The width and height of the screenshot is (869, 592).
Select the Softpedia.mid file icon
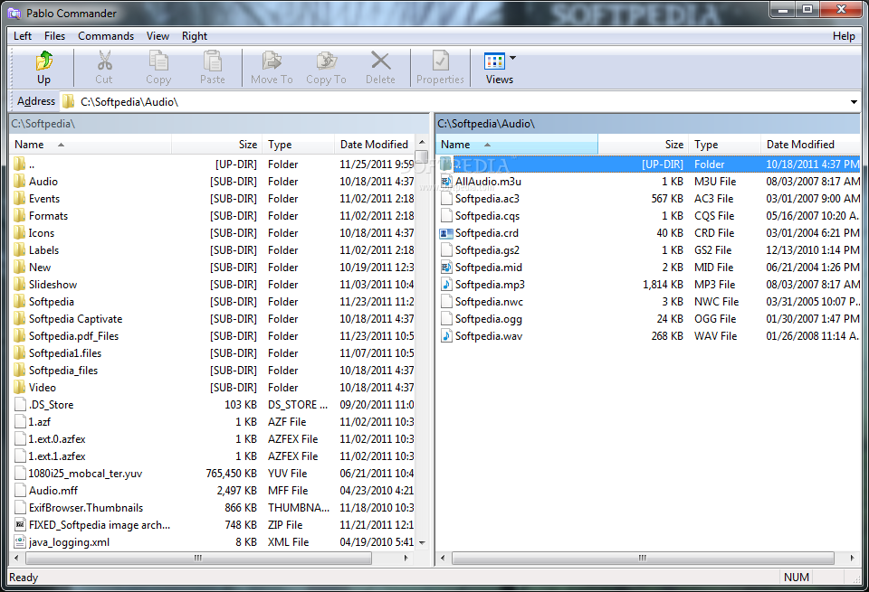tap(446, 268)
